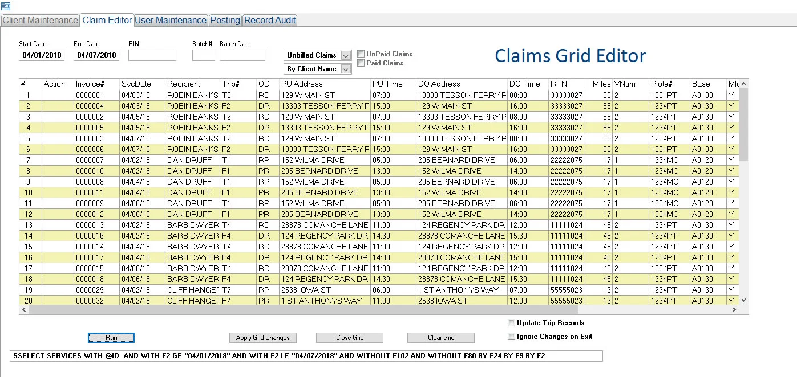Click the End Date field

[96, 55]
